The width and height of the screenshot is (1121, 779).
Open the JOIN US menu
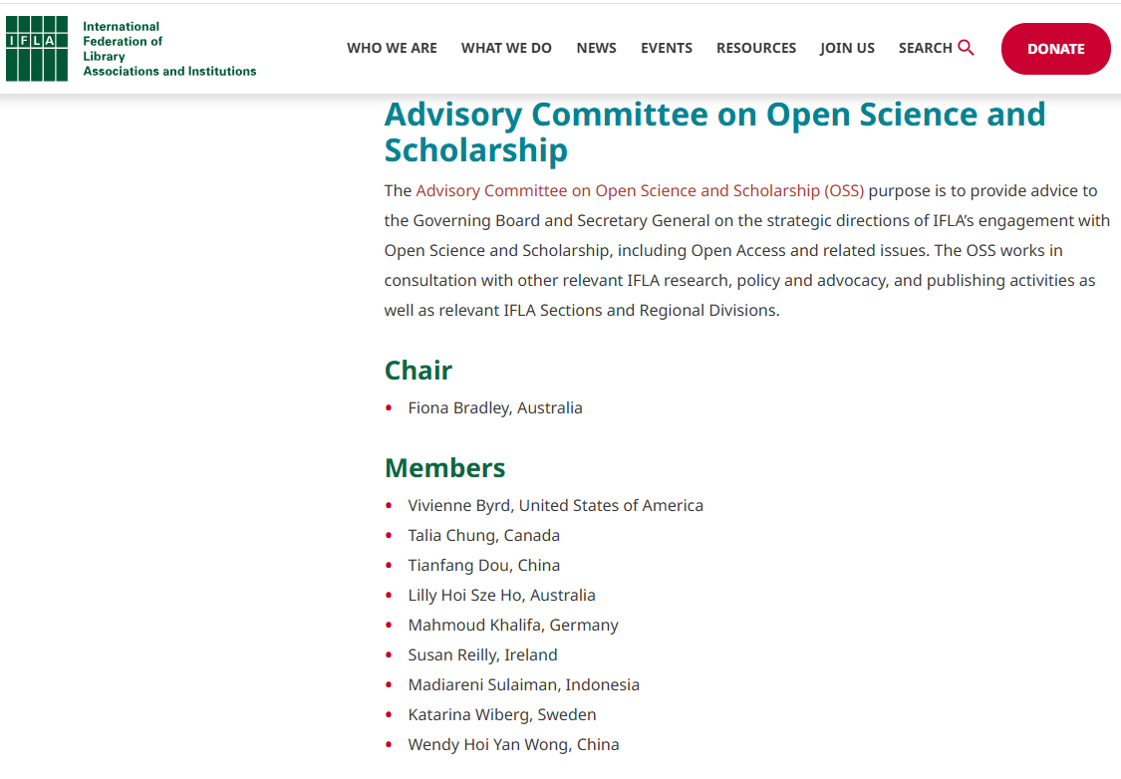click(847, 48)
